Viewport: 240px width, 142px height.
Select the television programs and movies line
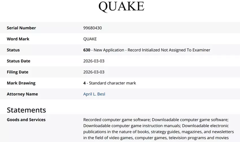click(x=156, y=138)
